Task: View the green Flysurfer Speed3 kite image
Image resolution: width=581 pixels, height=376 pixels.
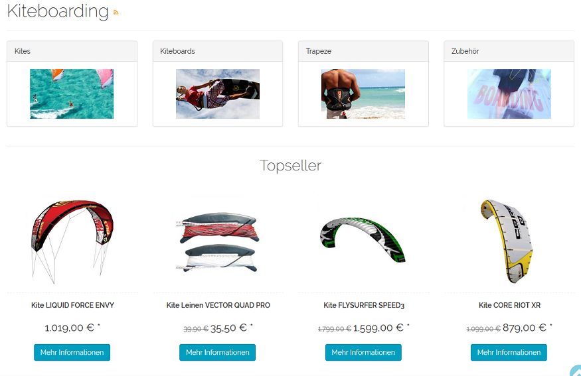Action: (363, 239)
